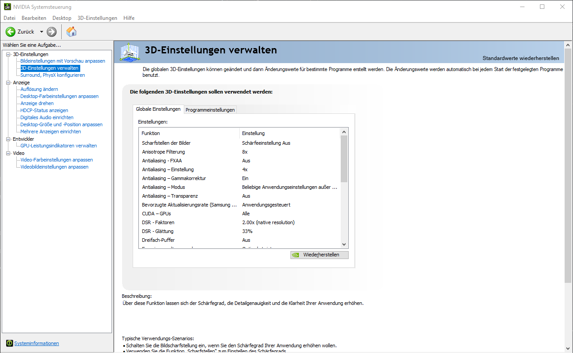Switch to the Programmeinstellungen tab
573x353 pixels.
210,110
